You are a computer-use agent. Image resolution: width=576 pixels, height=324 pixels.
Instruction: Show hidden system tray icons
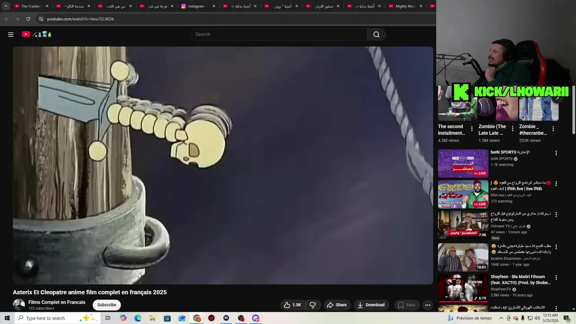coord(501,318)
